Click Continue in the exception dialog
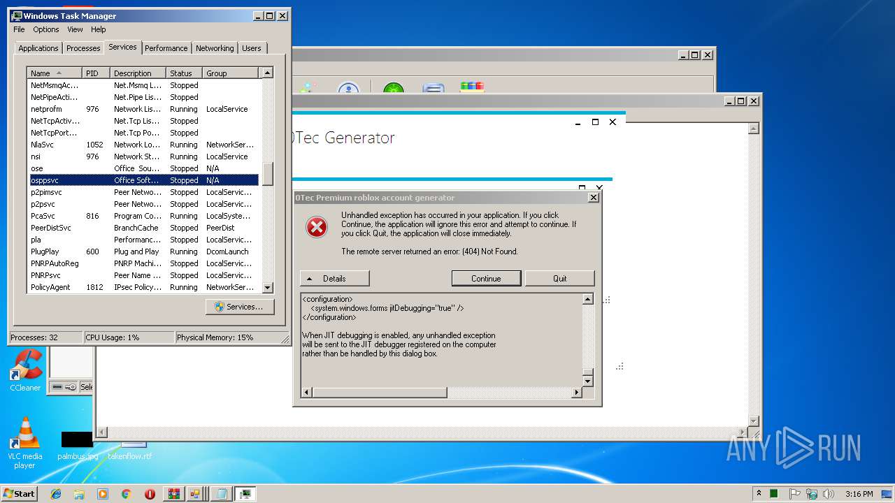The image size is (895, 503). click(x=486, y=278)
